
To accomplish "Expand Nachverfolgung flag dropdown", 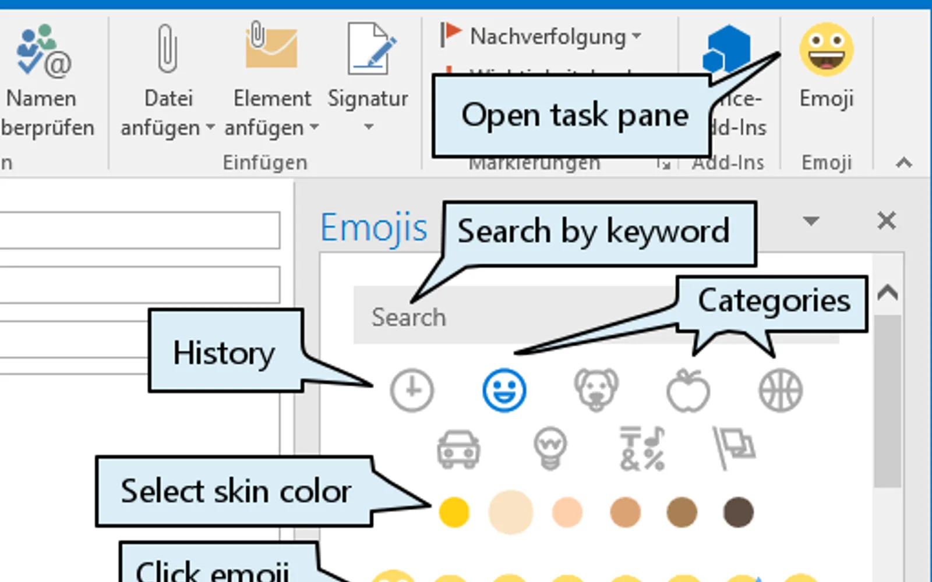I will tap(637, 36).
